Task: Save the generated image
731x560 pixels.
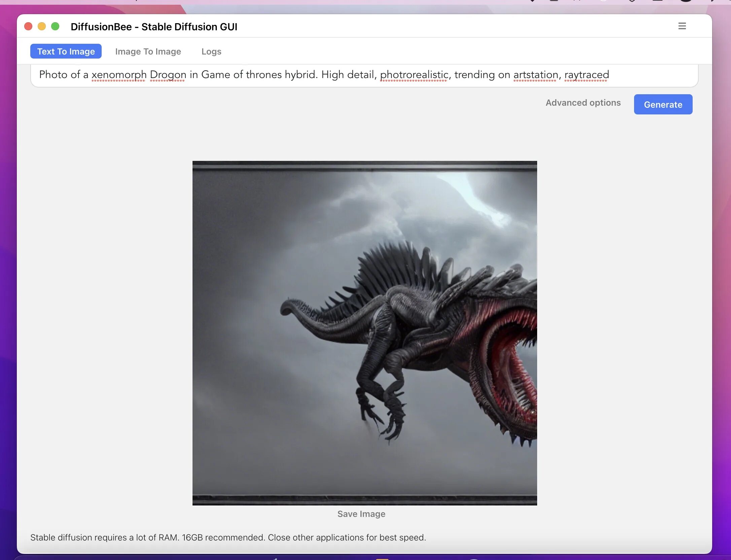Action: tap(360, 514)
